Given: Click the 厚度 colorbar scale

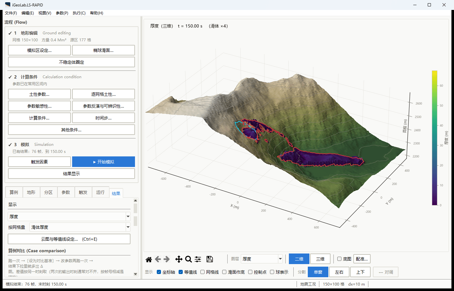Looking at the screenshot, I should (x=435, y=138).
